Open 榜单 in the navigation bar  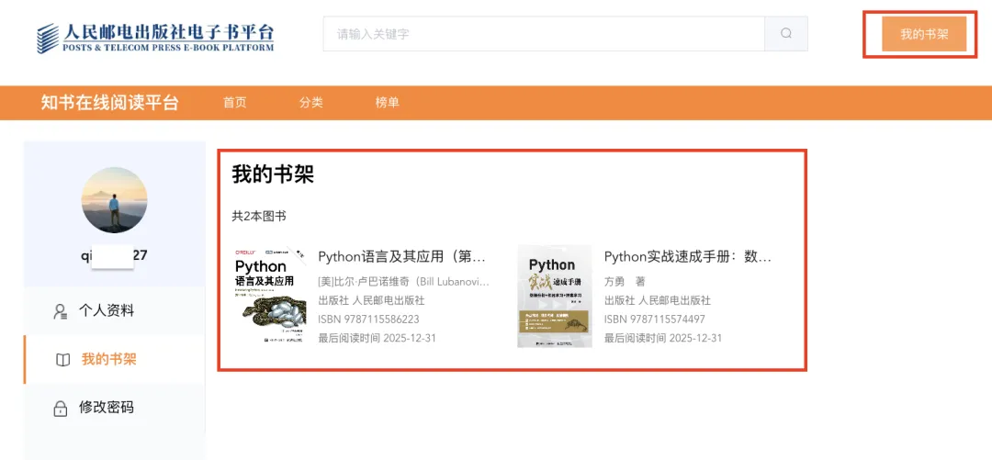pos(388,103)
